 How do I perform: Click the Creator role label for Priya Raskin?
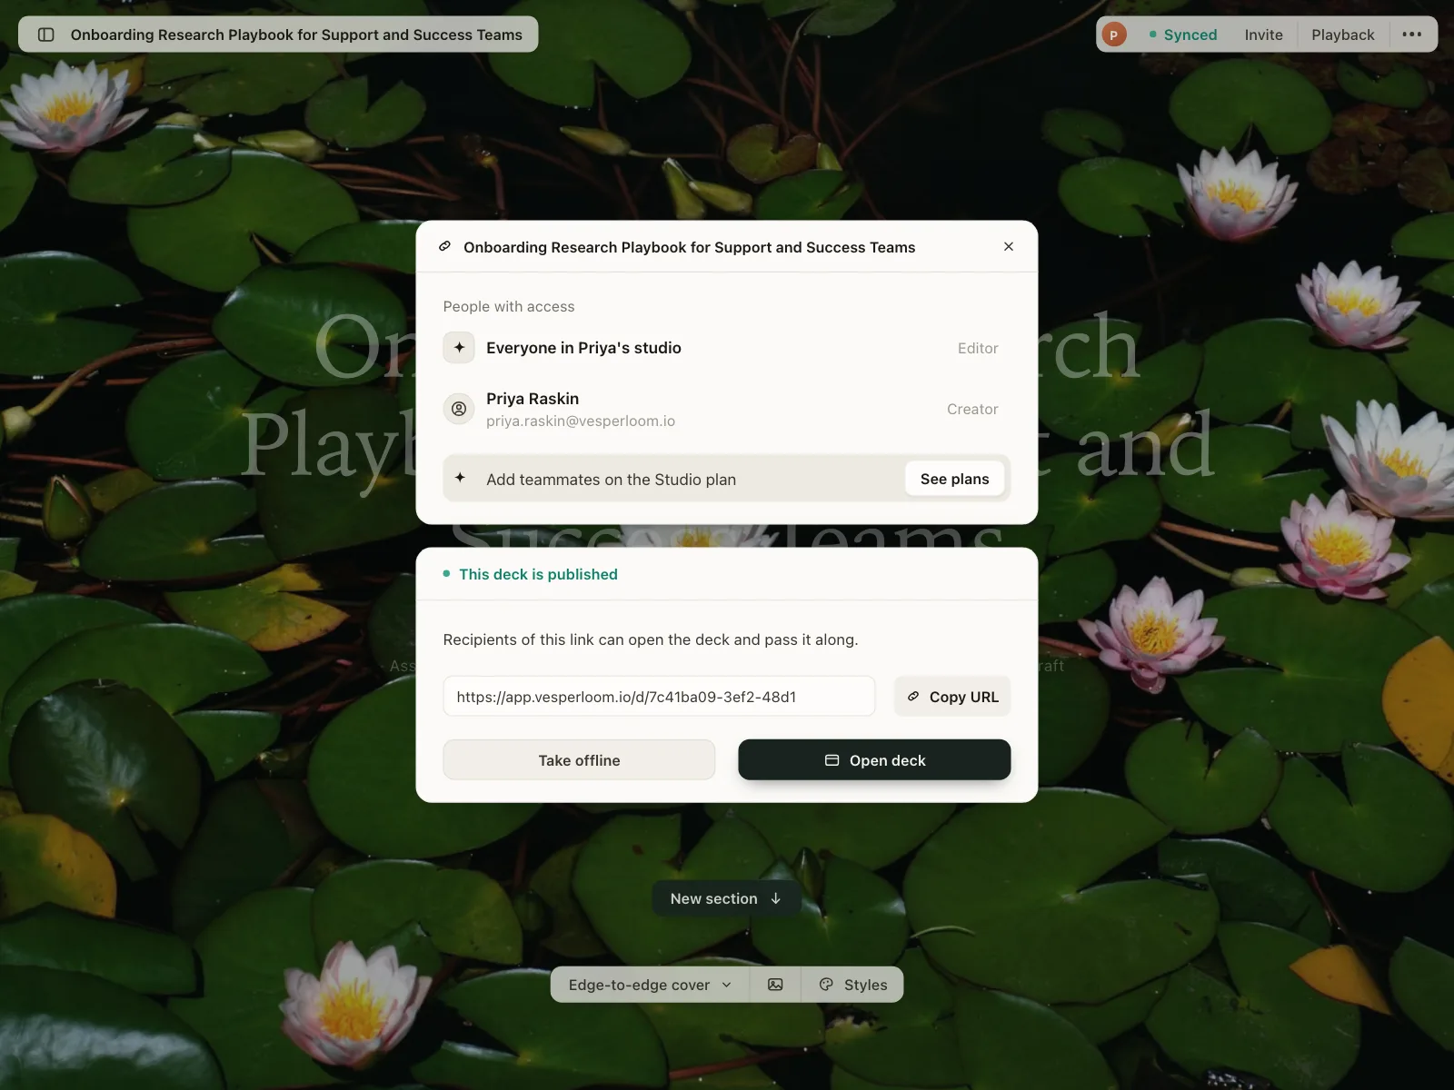point(972,409)
